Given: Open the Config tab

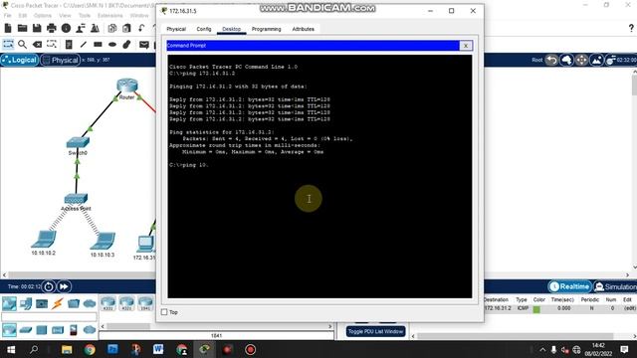Looking at the screenshot, I should pos(204,29).
